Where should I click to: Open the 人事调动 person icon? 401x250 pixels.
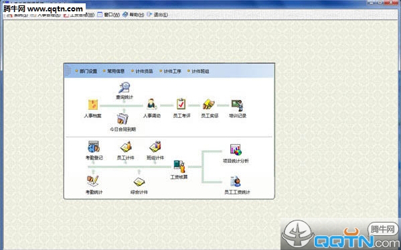coord(151,105)
